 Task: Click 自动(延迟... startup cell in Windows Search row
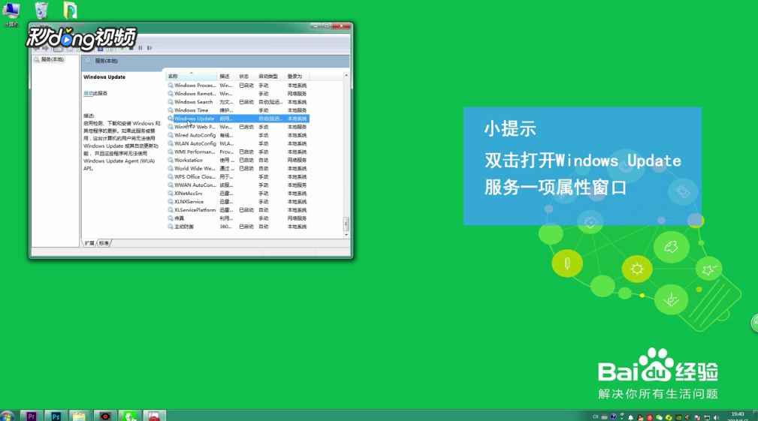270,102
